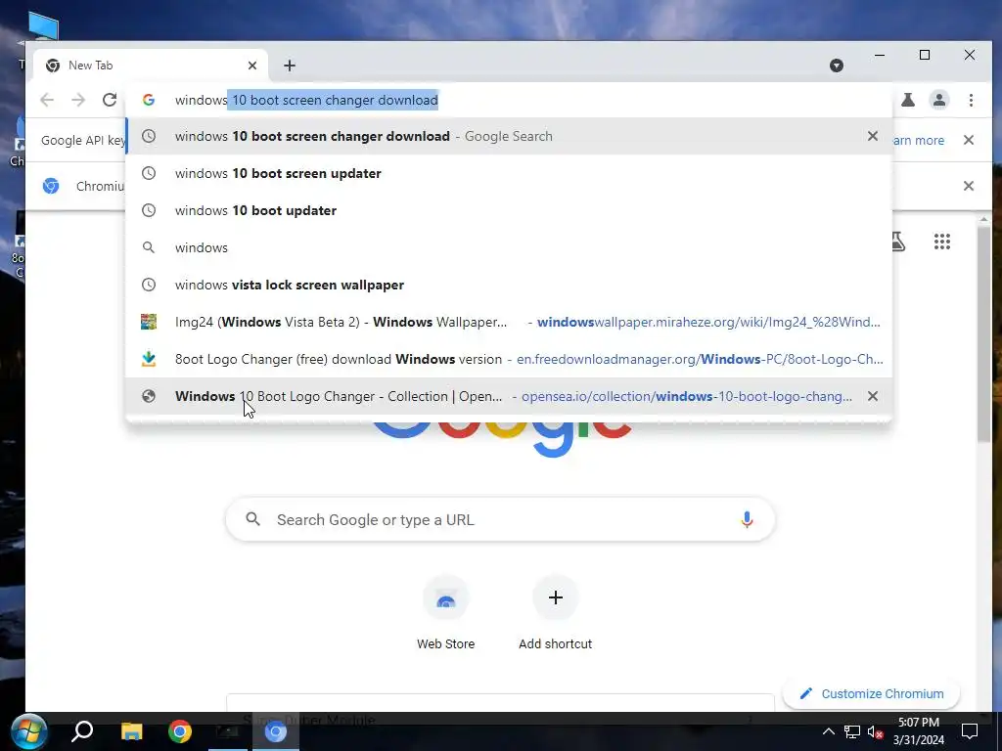Open a new tab with the plus button
The image size is (1002, 751).
pyautogui.click(x=290, y=66)
